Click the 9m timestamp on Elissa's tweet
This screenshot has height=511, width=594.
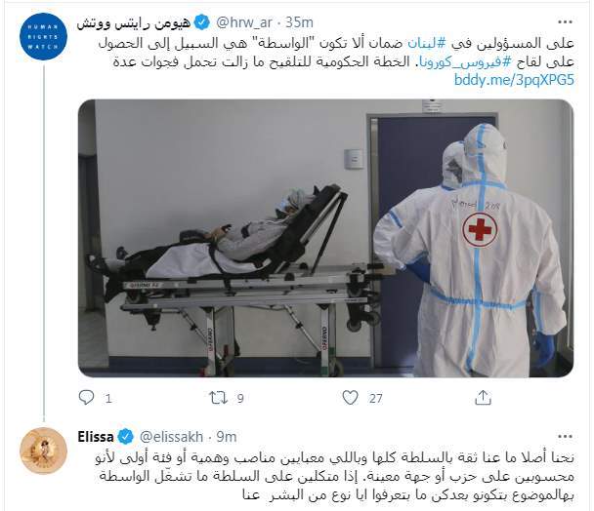pyautogui.click(x=227, y=437)
